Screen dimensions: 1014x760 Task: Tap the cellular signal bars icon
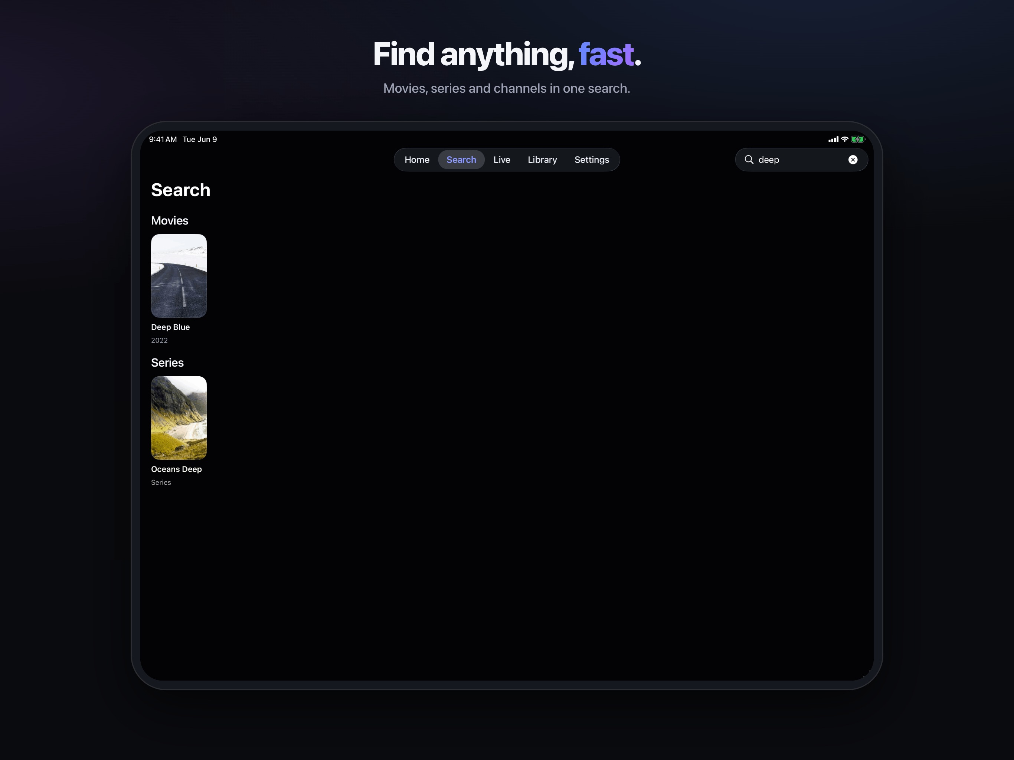[x=833, y=140]
